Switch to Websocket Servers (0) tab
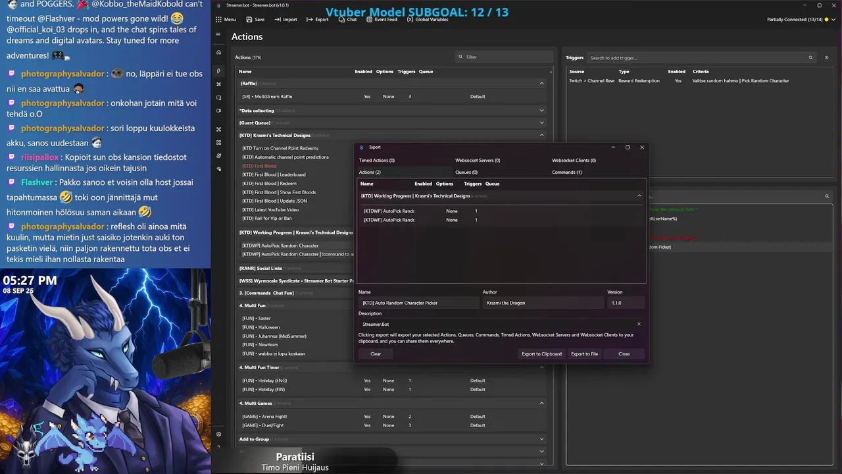 (478, 161)
